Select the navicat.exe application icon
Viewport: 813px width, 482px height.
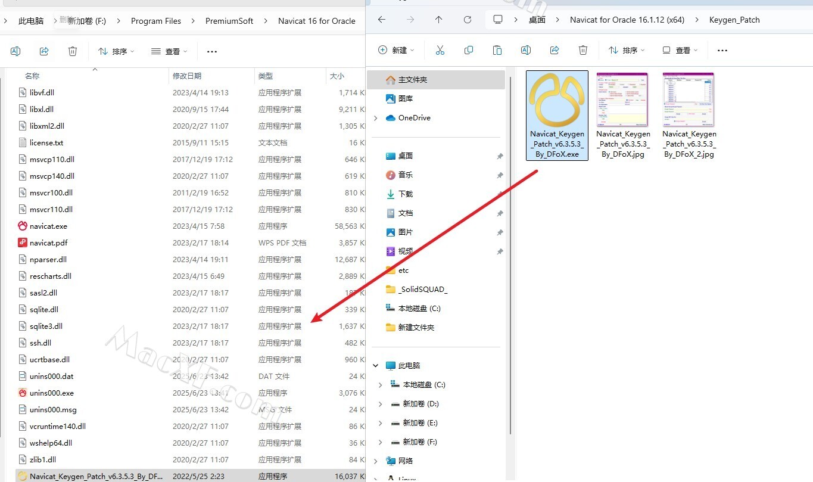(x=23, y=226)
